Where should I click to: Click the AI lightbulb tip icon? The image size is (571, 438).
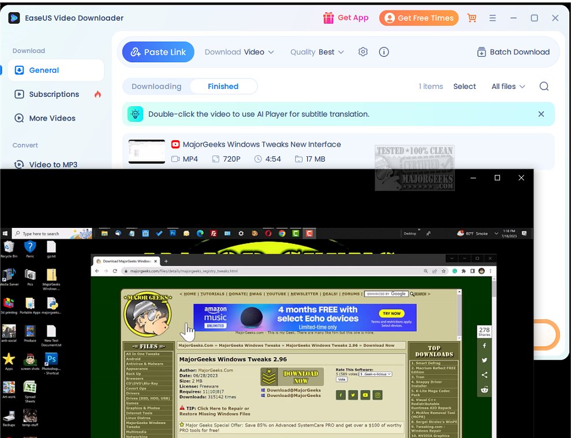coord(135,114)
